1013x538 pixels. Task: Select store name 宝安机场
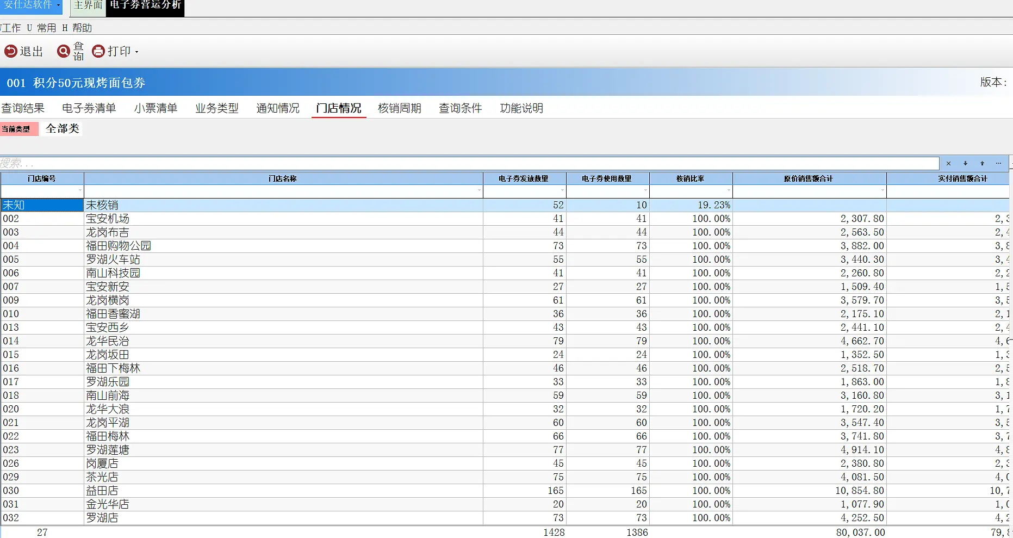coord(283,219)
